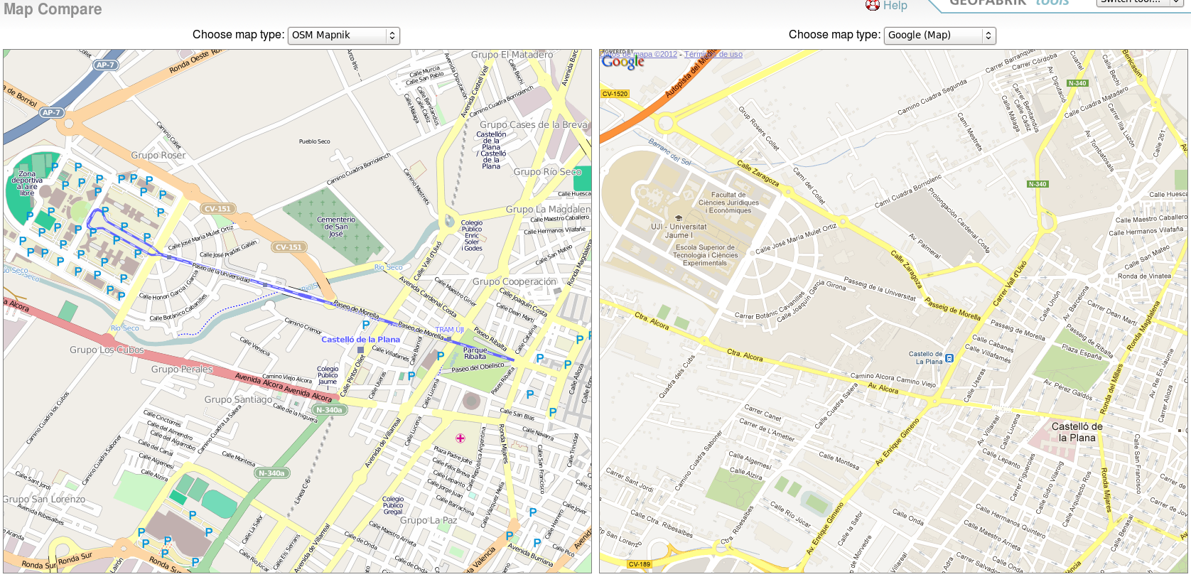Click the station square under Castelló de la Plana label in OSM map
Screen dimensions: 1191x577
361,350
